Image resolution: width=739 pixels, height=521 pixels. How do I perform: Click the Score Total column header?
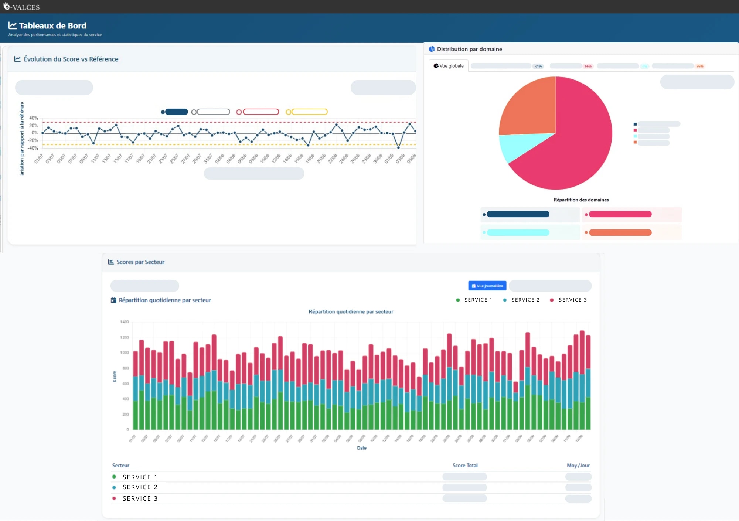tap(465, 466)
